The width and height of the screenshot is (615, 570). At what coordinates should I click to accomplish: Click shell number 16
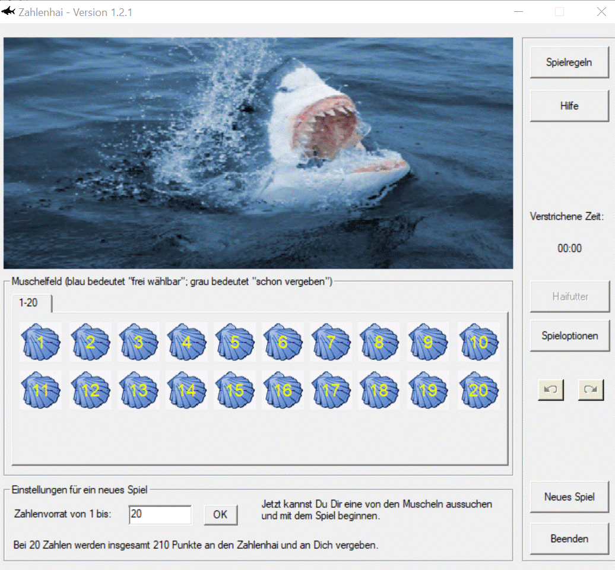pos(283,390)
